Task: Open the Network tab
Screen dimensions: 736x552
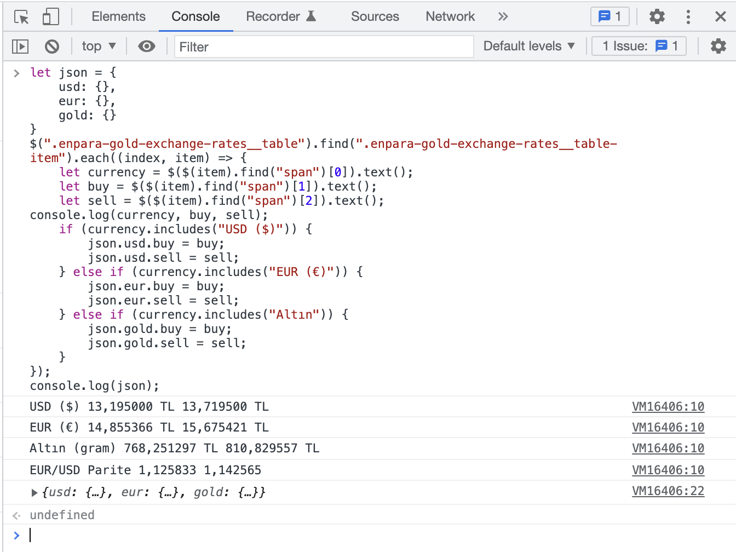Action: pos(450,16)
